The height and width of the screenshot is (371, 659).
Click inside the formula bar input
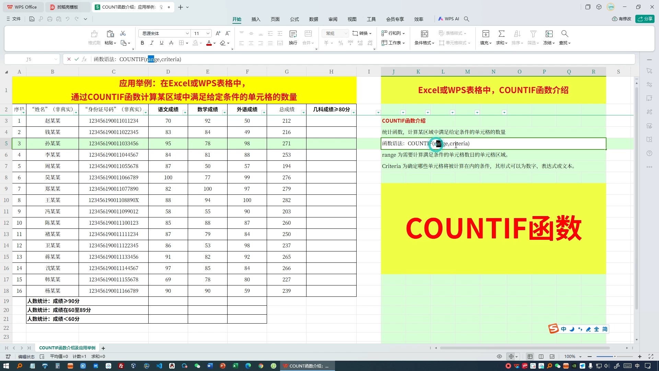240,59
